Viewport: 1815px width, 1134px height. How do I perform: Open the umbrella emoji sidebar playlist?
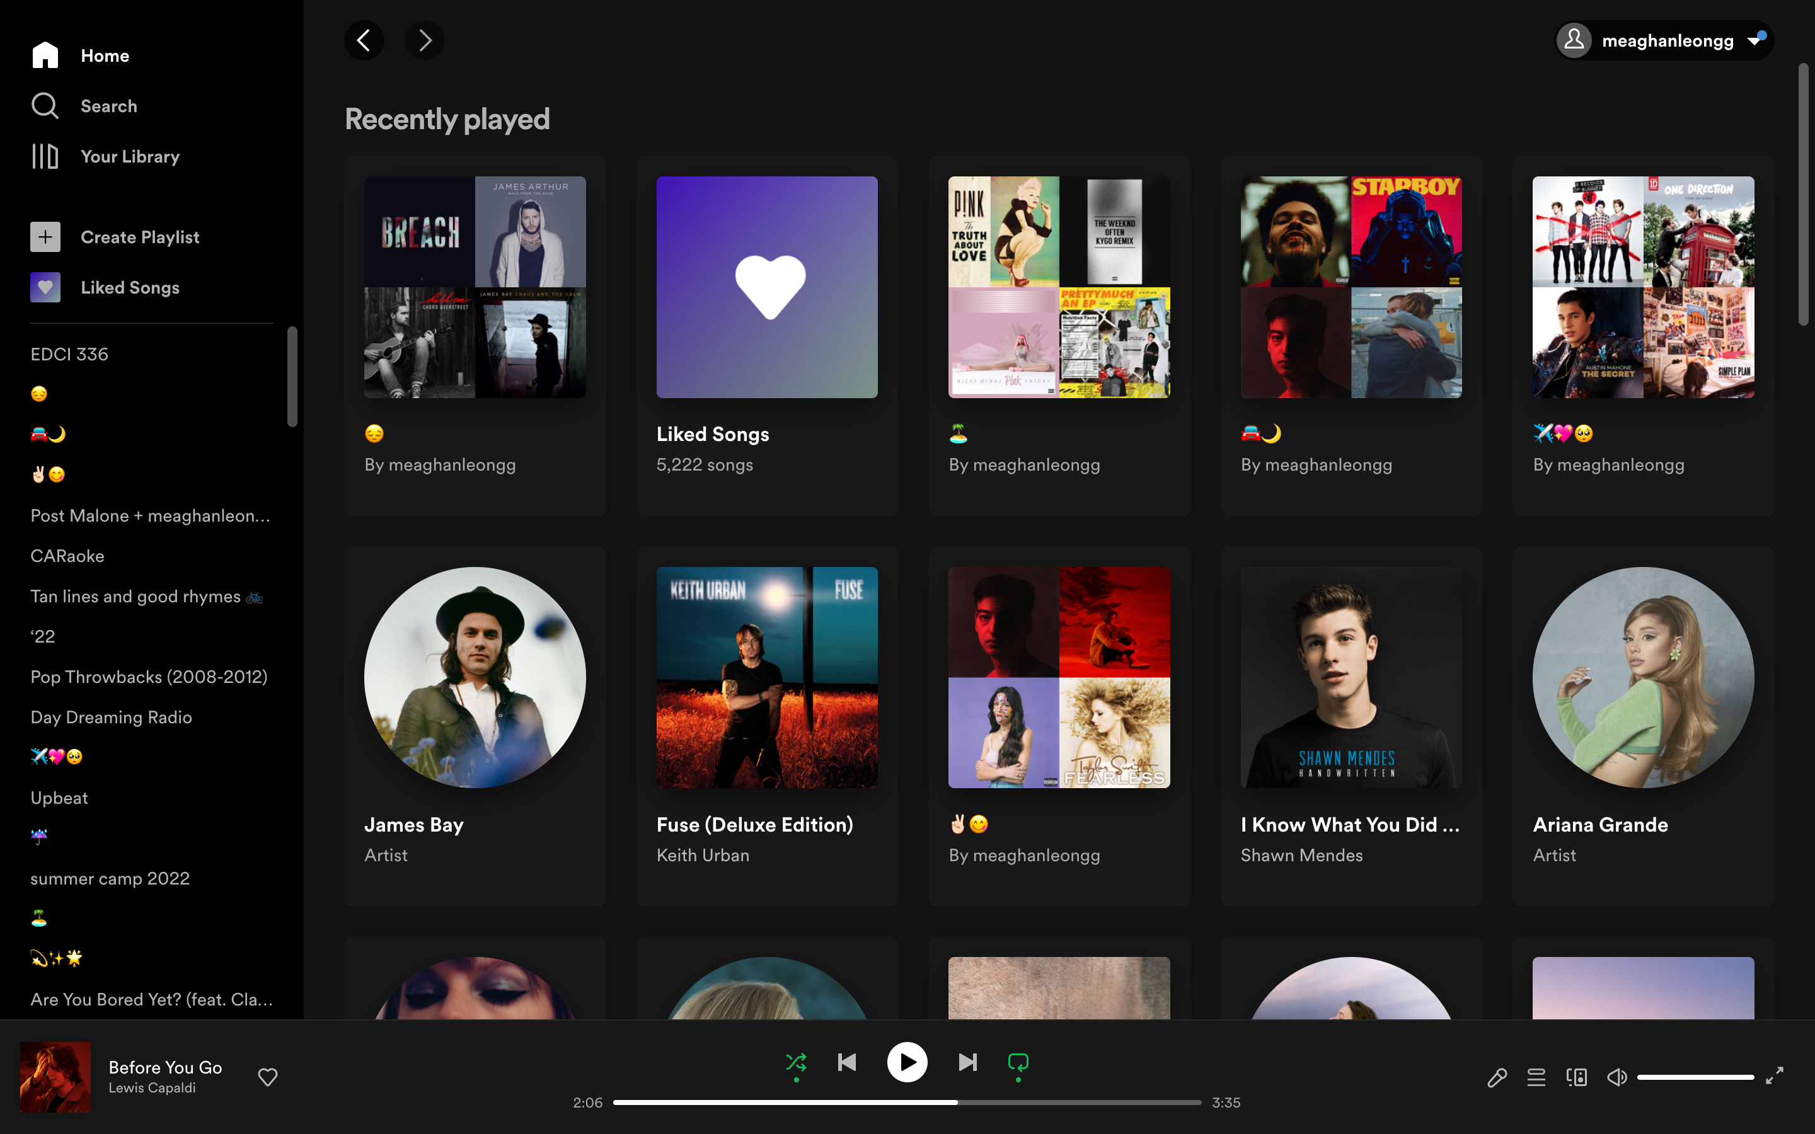click(39, 837)
